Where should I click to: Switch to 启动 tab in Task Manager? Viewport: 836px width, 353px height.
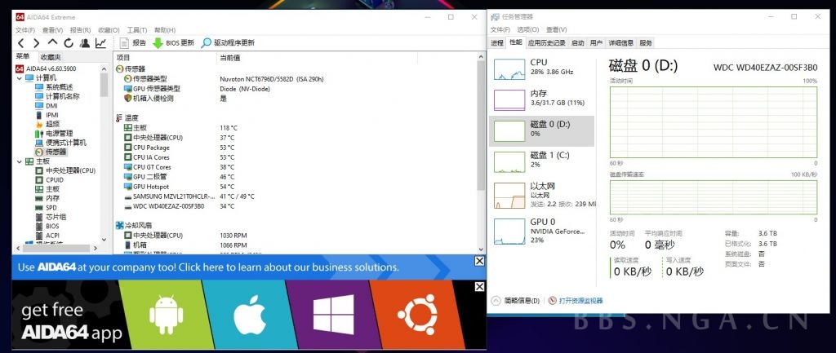pyautogui.click(x=577, y=43)
